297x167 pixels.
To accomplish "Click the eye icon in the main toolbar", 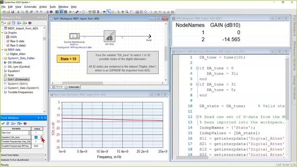I will tap(104, 12).
